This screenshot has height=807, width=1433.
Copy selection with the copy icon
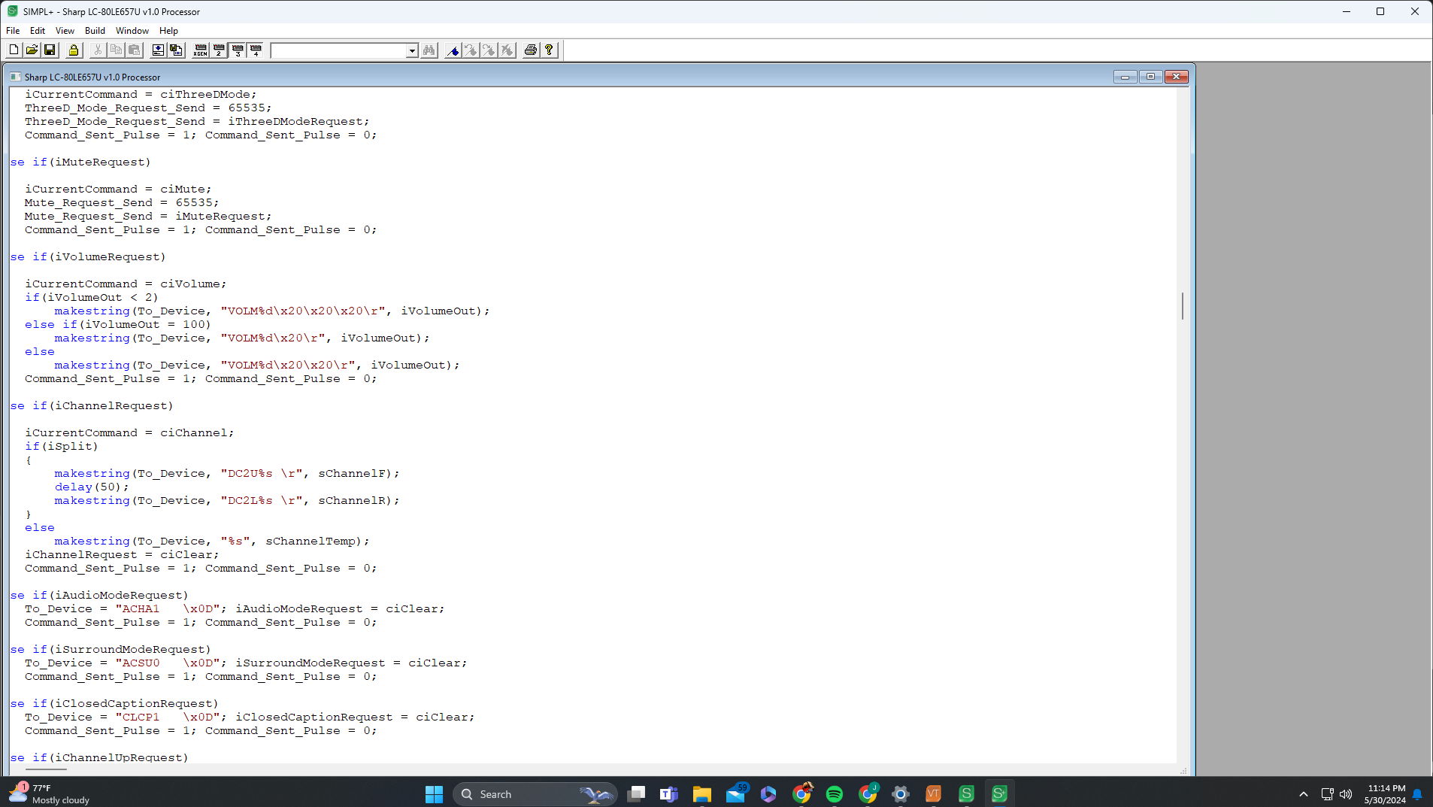[116, 50]
